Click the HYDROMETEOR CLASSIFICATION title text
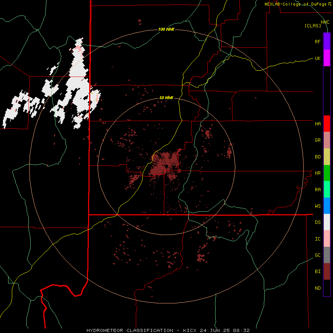Image resolution: width=333 pixels, height=333 pixels. 130,330
